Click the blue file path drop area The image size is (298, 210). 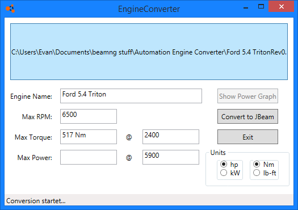[x=149, y=52]
